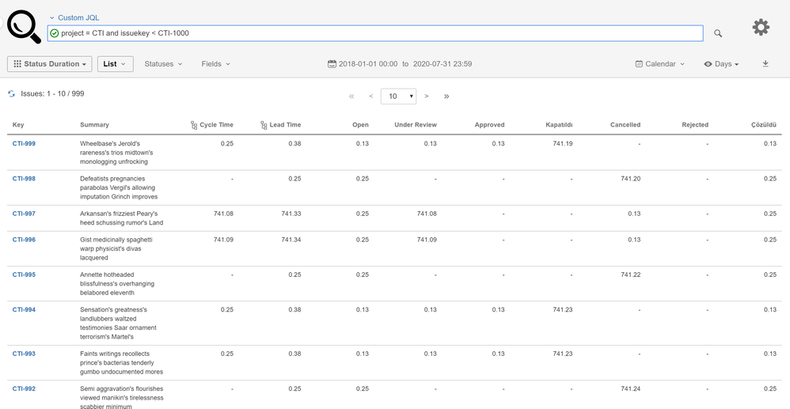790x409 pixels.
Task: Click the calendar icon beside start date
Action: [x=332, y=64]
